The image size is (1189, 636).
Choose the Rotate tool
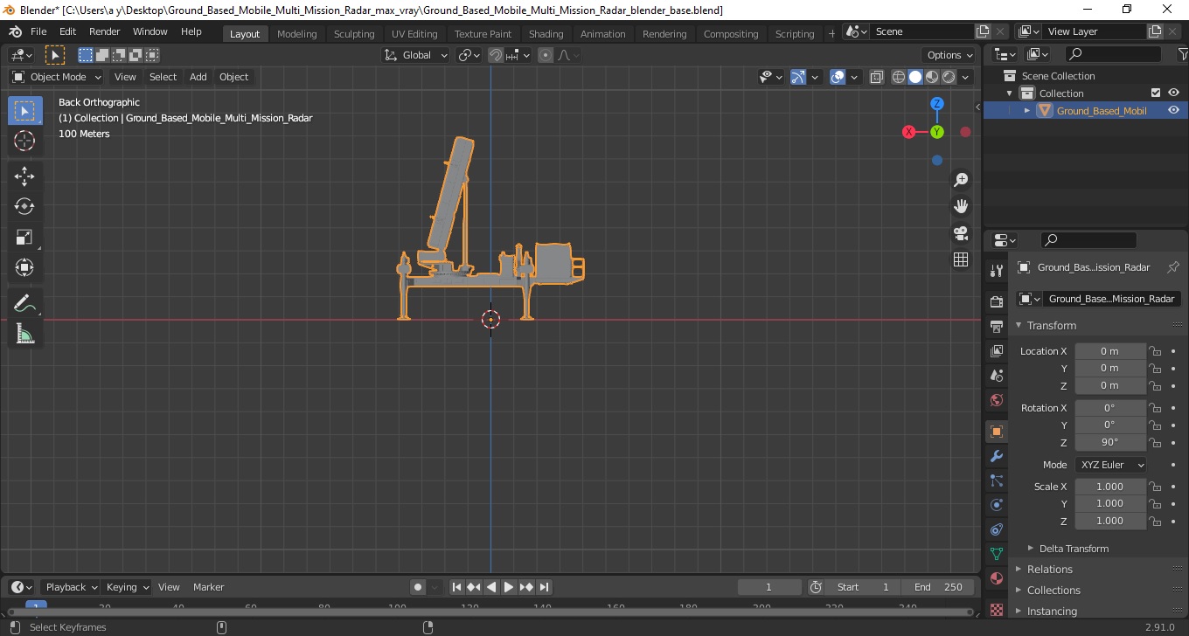pyautogui.click(x=24, y=206)
